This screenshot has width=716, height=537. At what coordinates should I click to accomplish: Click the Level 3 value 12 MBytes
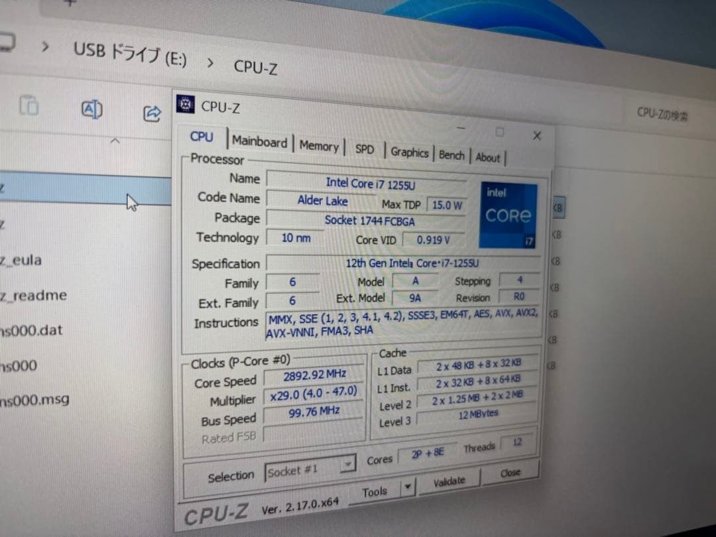pyautogui.click(x=477, y=414)
